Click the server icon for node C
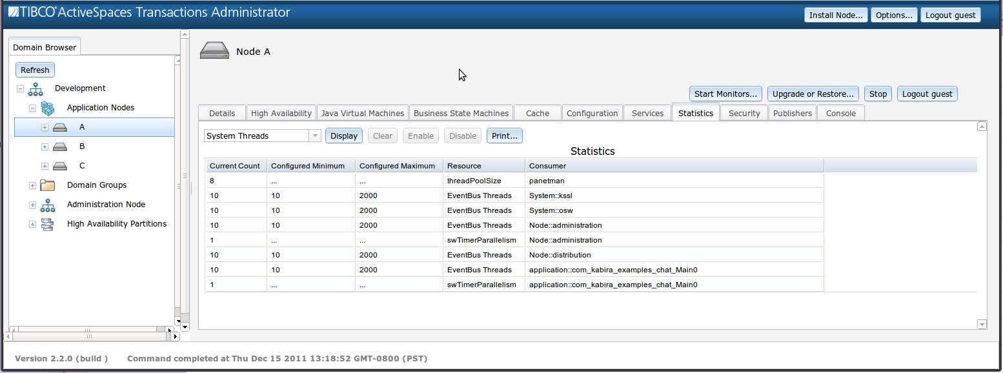 point(59,166)
